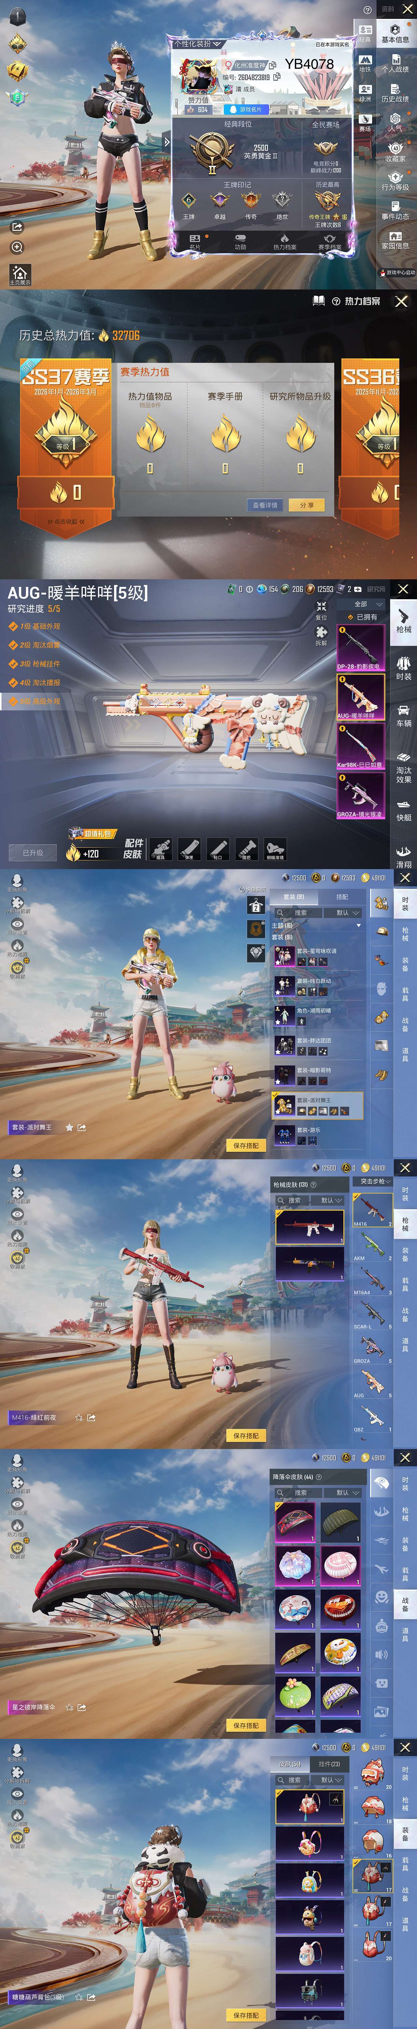Open the 家园信息 homeland info icon

coord(395,240)
